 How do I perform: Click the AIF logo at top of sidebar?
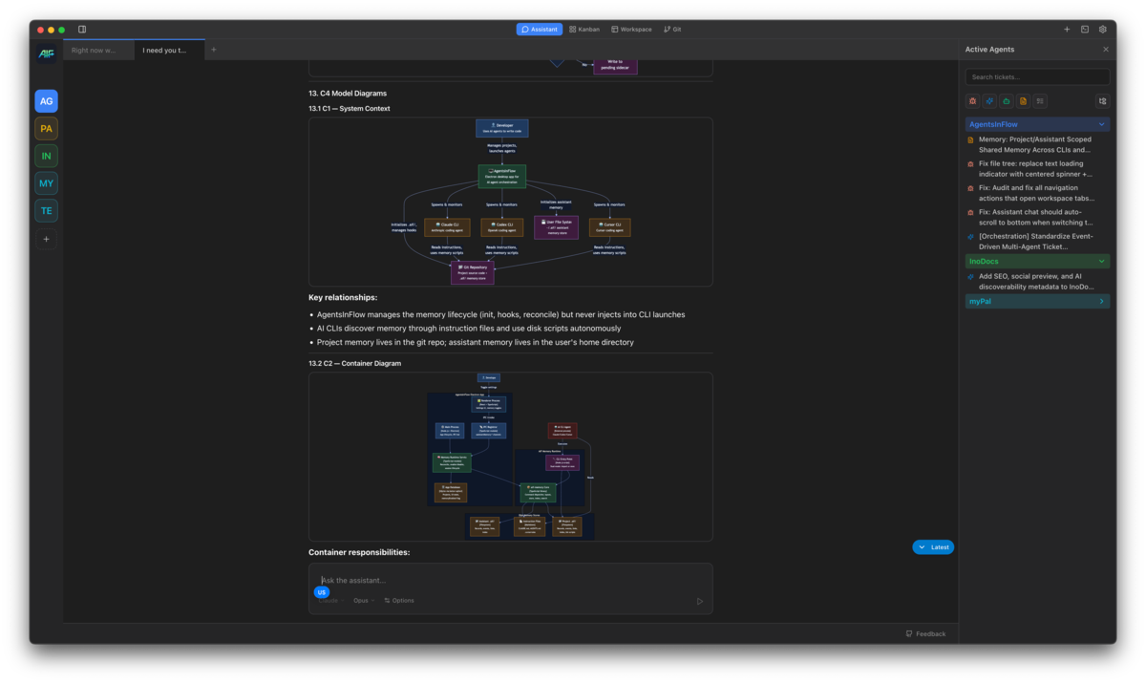[46, 54]
